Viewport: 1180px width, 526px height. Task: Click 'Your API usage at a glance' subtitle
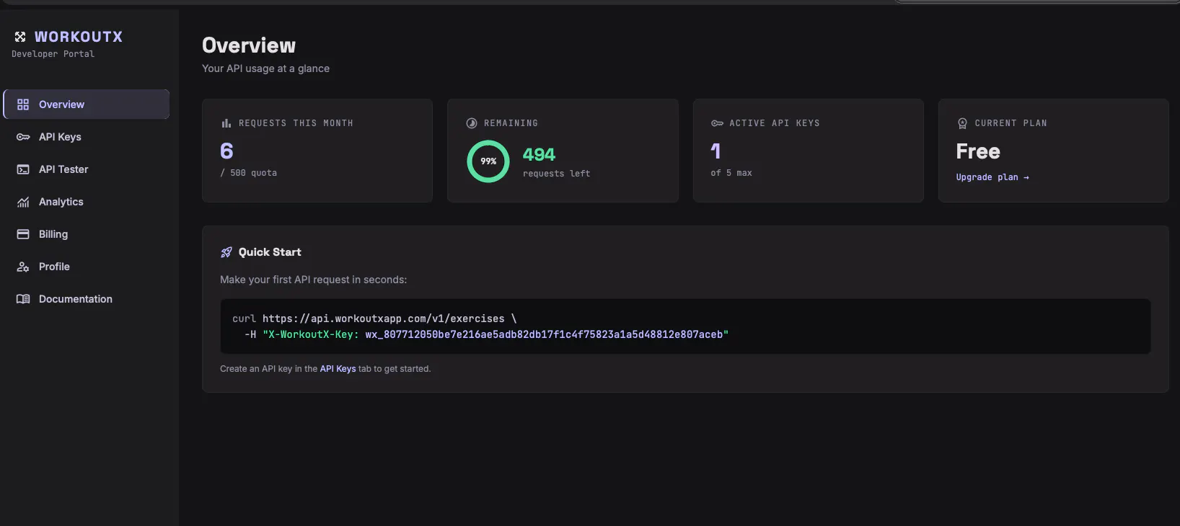(x=265, y=68)
